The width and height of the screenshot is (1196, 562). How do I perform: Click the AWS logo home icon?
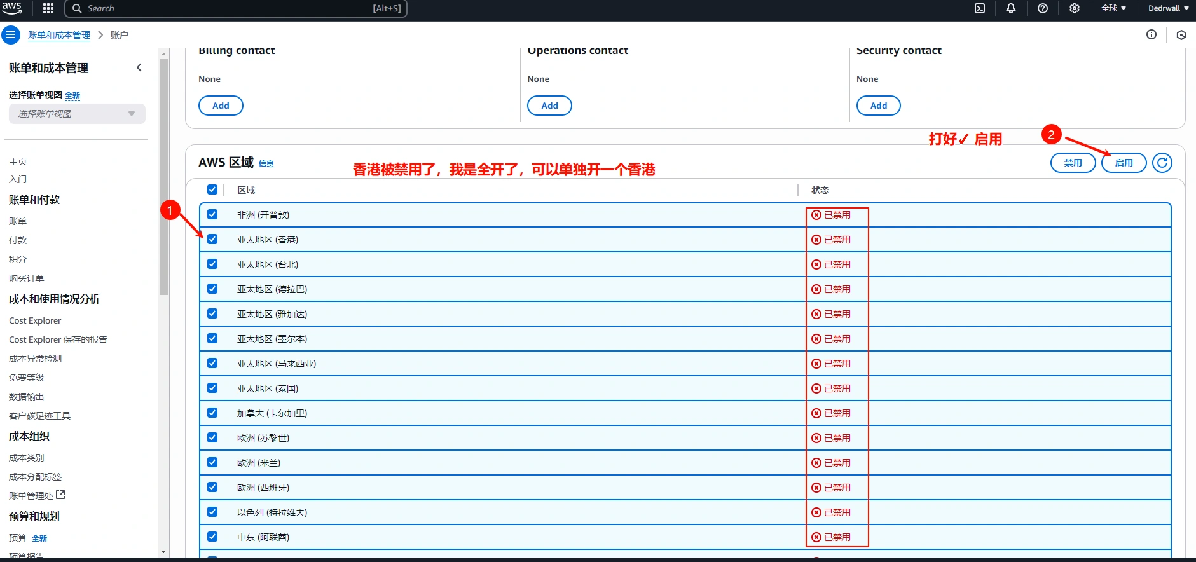pos(12,8)
